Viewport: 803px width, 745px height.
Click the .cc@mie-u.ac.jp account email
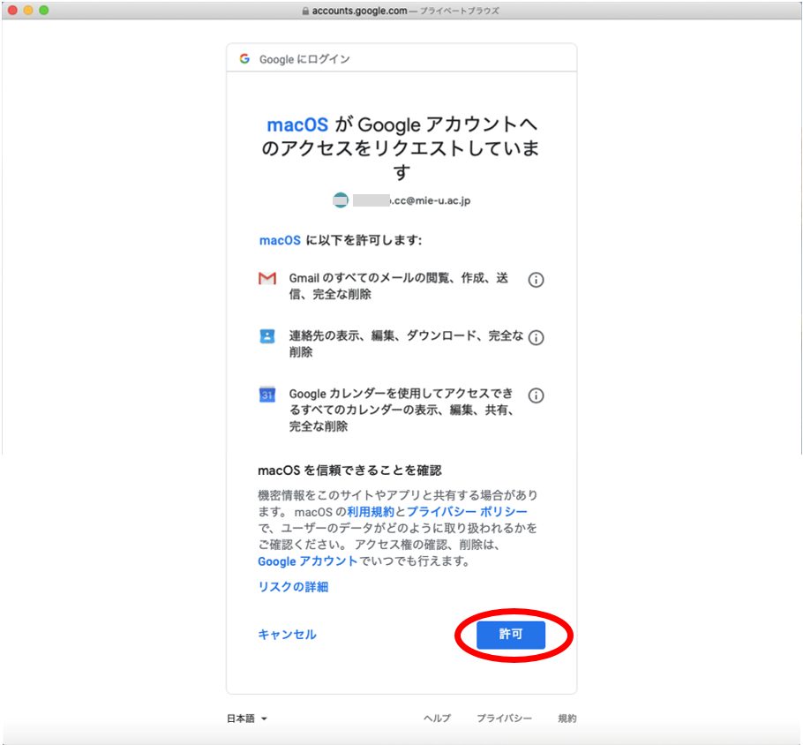tap(412, 200)
